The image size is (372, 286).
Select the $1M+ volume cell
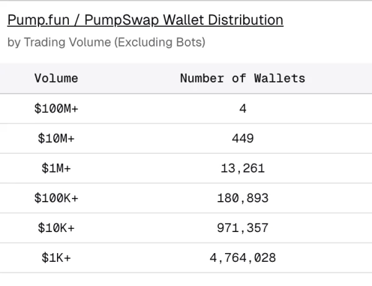pyautogui.click(x=56, y=169)
